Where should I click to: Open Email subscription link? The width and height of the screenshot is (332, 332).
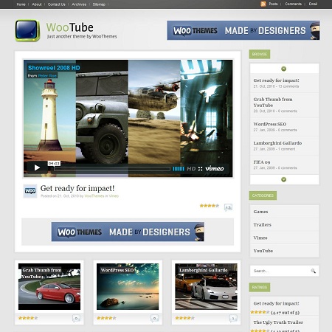[313, 4]
